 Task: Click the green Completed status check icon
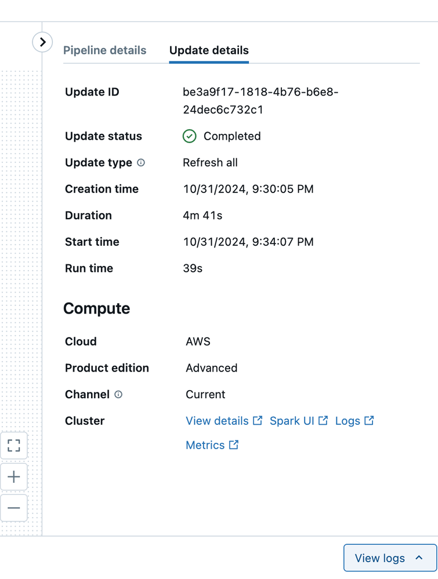[x=189, y=136]
